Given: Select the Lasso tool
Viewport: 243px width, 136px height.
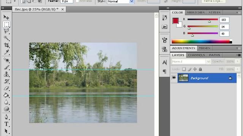Looking at the screenshot, I should point(6,31).
